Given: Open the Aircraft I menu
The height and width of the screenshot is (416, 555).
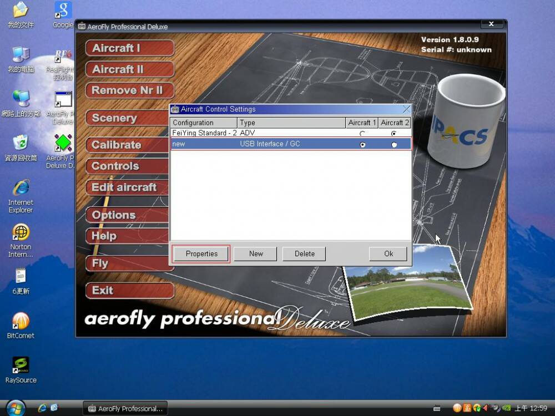Looking at the screenshot, I should click(x=130, y=48).
